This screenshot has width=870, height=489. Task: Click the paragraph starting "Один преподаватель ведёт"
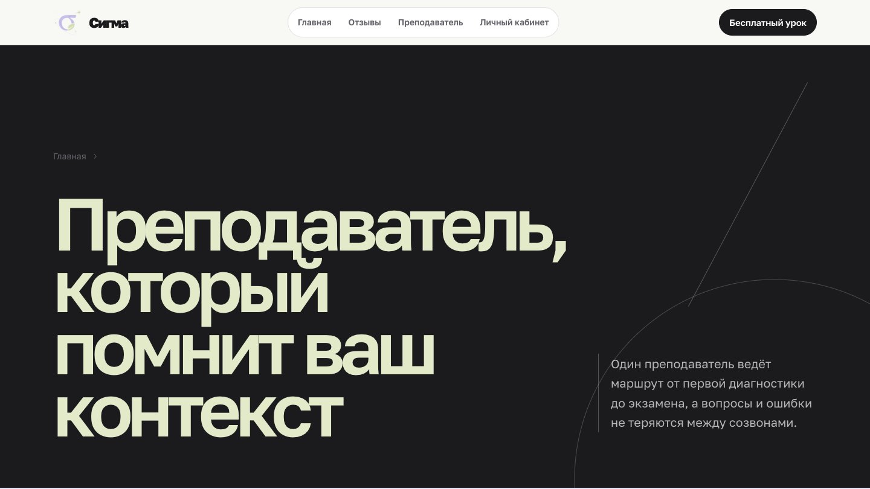711,393
